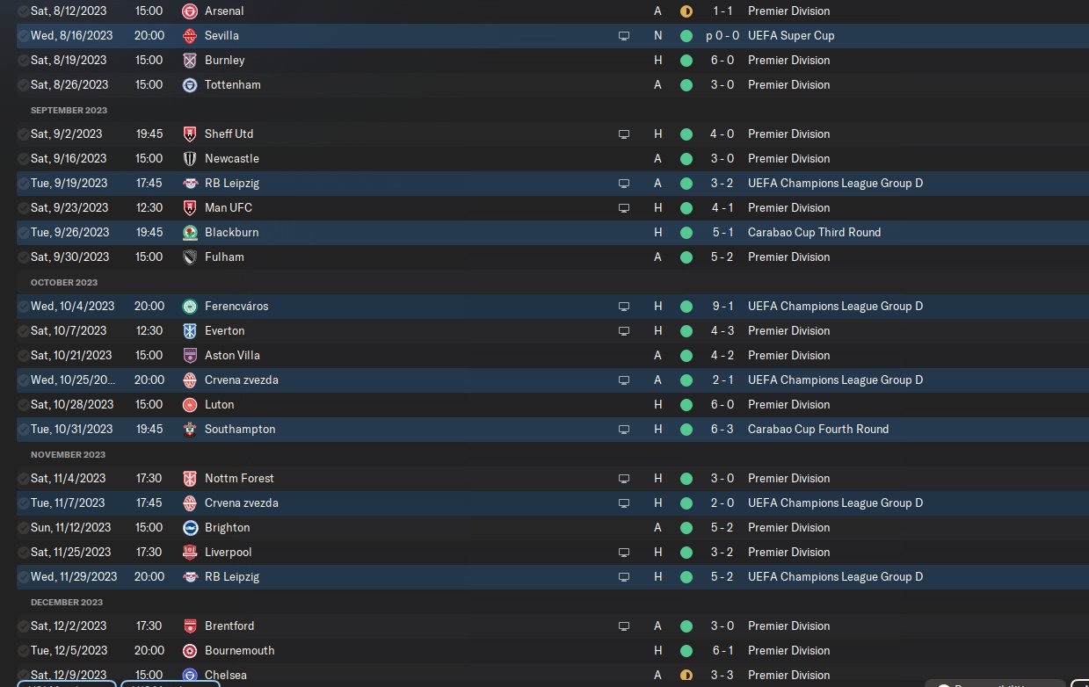Open the 9 - 1 Ferencváros result
The width and height of the screenshot is (1089, 687).
[x=720, y=307]
